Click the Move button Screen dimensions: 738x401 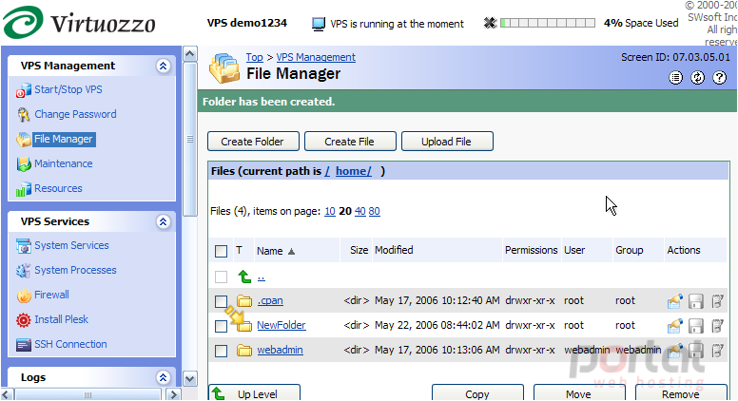(579, 393)
